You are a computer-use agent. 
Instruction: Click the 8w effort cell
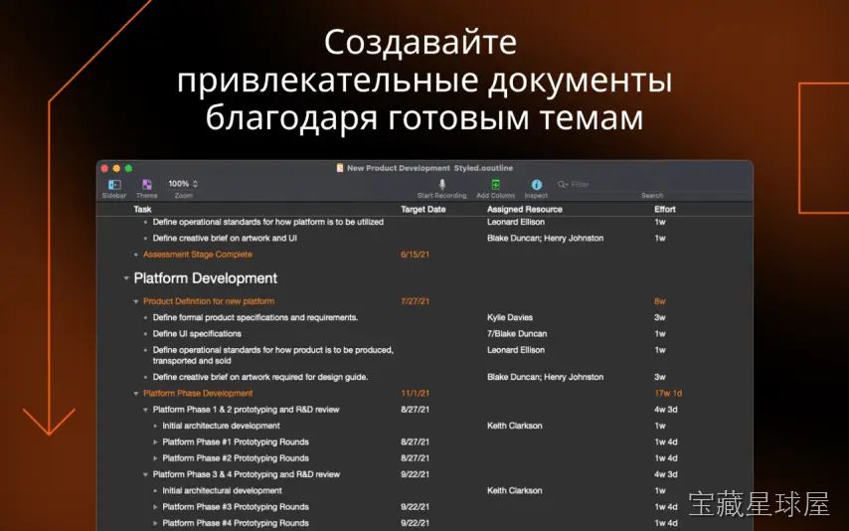tap(659, 301)
